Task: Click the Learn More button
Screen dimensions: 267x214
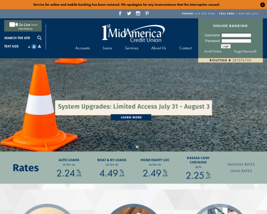Action: point(131,118)
